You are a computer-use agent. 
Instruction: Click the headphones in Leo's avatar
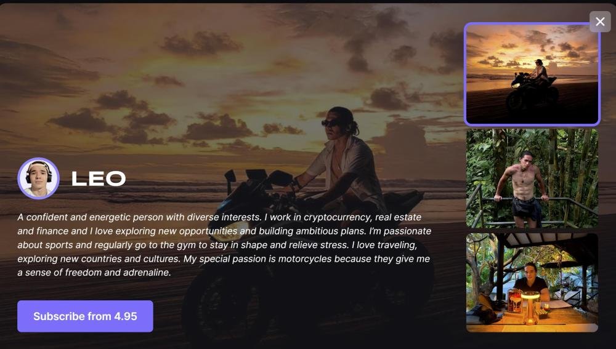coord(38,172)
